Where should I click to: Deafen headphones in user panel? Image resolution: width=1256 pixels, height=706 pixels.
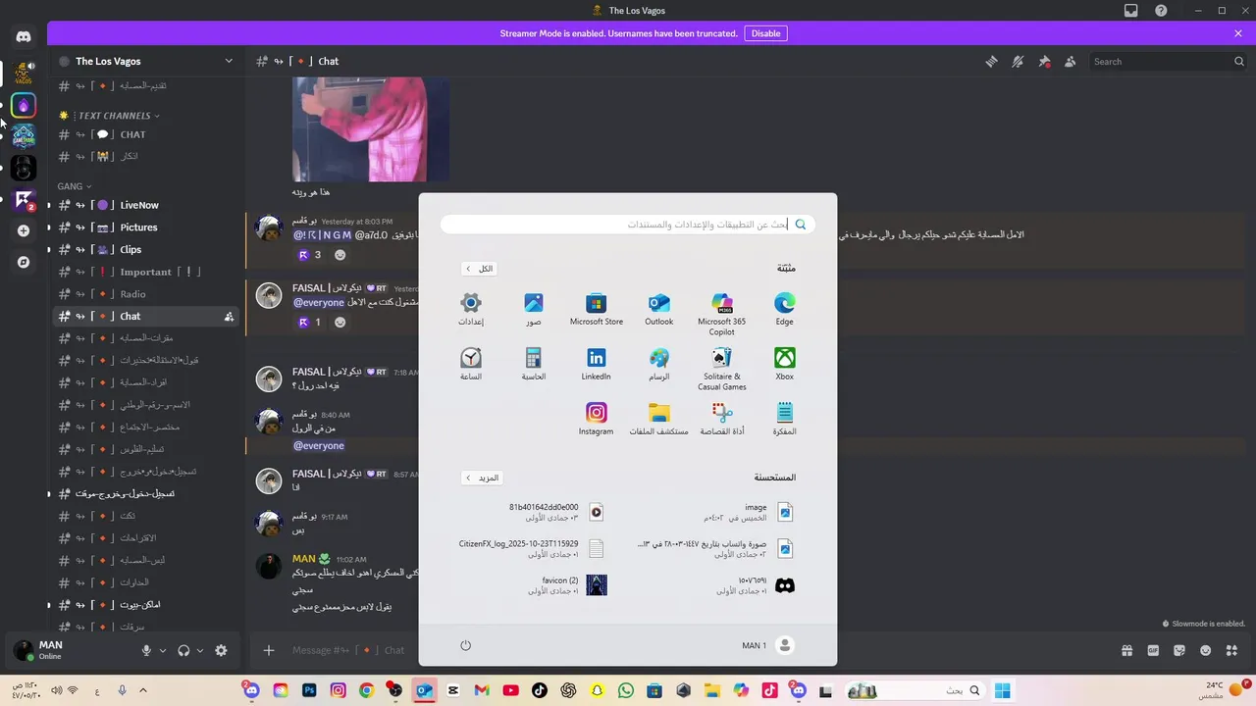tap(183, 650)
